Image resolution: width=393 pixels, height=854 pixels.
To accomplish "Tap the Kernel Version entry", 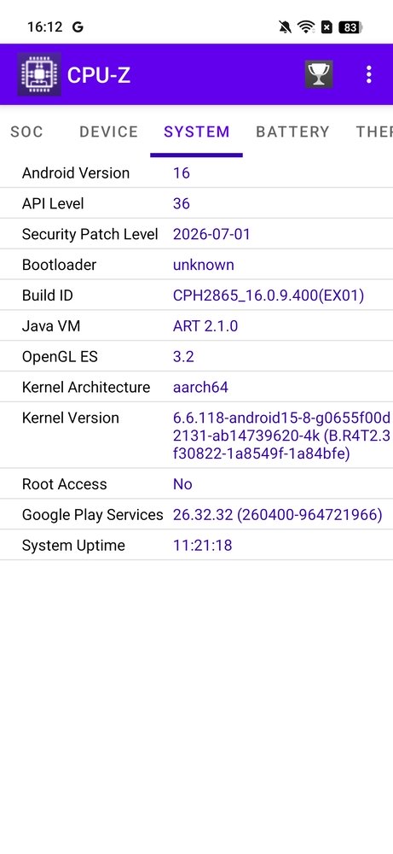I will [196, 436].
